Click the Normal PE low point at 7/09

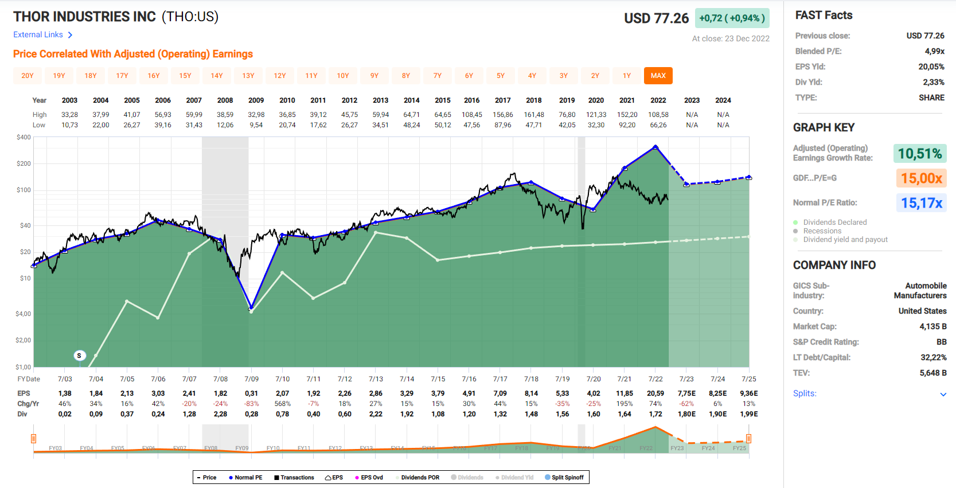click(251, 308)
